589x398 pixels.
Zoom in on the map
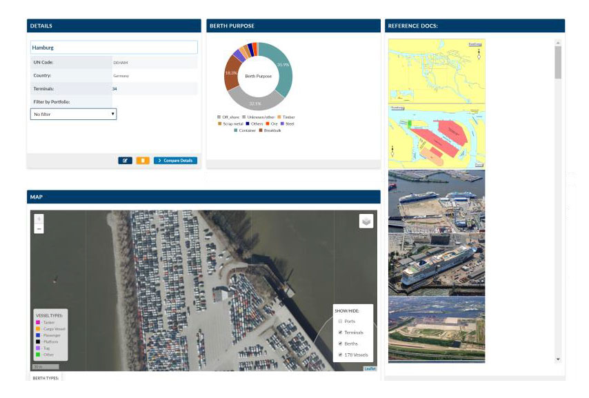(x=39, y=219)
